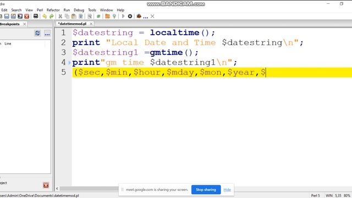Image resolution: width=352 pixels, height=198 pixels.
Task: Click the 5,35 cursor position indicator
Action: [x=338, y=196]
